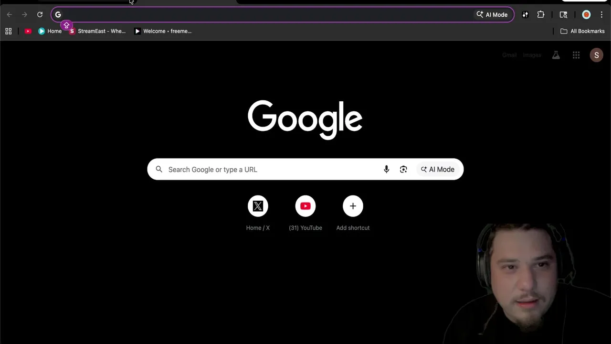Click the magnifier icon in search box
The width and height of the screenshot is (611, 344).
159,169
